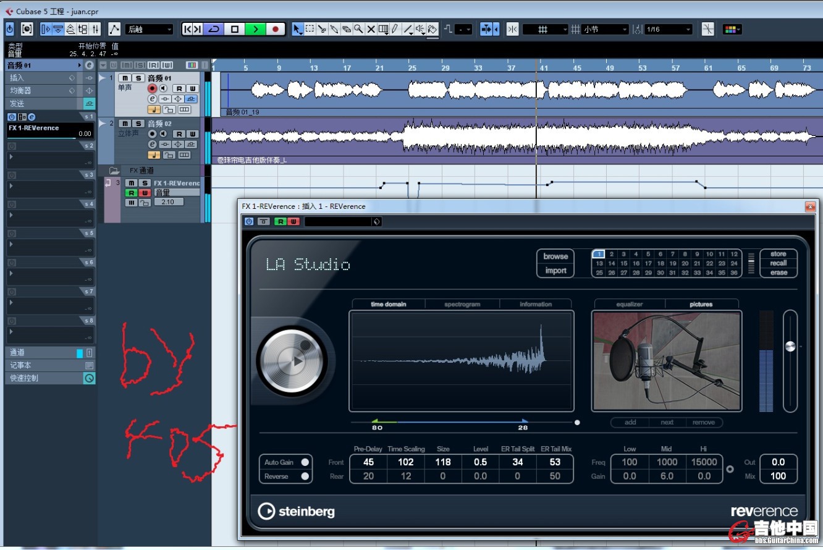Select the Draw pencil tool in toolbar
Screen dimensions: 823x550
395,29
